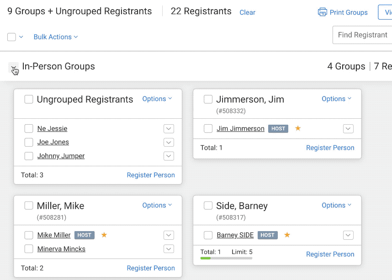Click the HOST badge beside Mike Miller
The width and height of the screenshot is (392, 280).
click(x=85, y=235)
